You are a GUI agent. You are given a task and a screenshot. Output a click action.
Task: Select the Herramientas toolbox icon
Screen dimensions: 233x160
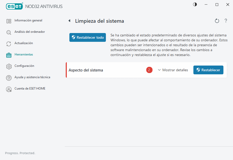click(x=9, y=54)
